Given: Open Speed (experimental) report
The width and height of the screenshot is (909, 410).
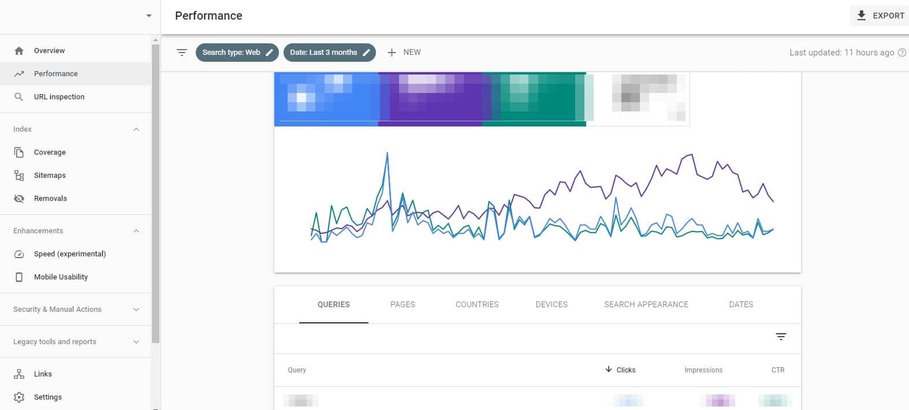Looking at the screenshot, I should (75, 254).
